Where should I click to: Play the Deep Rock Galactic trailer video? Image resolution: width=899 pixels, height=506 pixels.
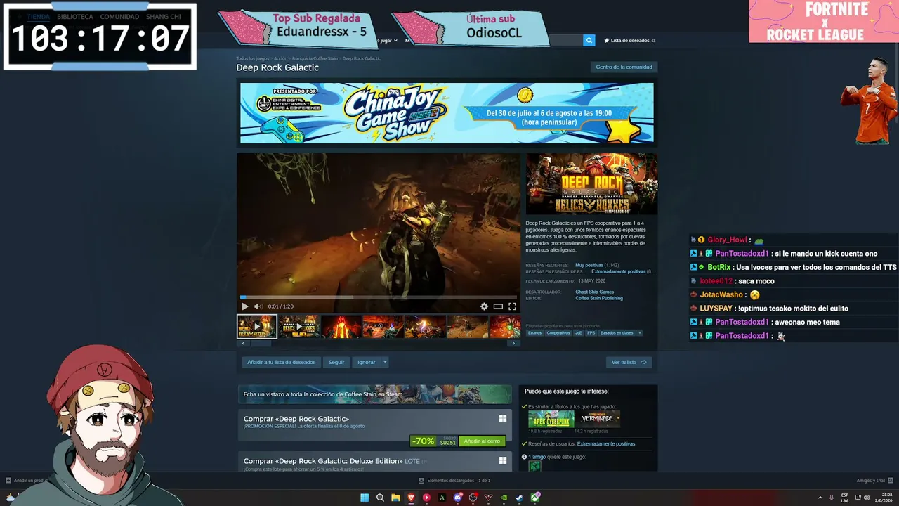pos(244,306)
